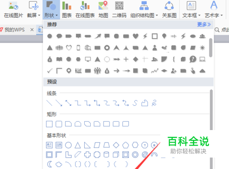Select the diamond outline in 基本形状

point(116,145)
